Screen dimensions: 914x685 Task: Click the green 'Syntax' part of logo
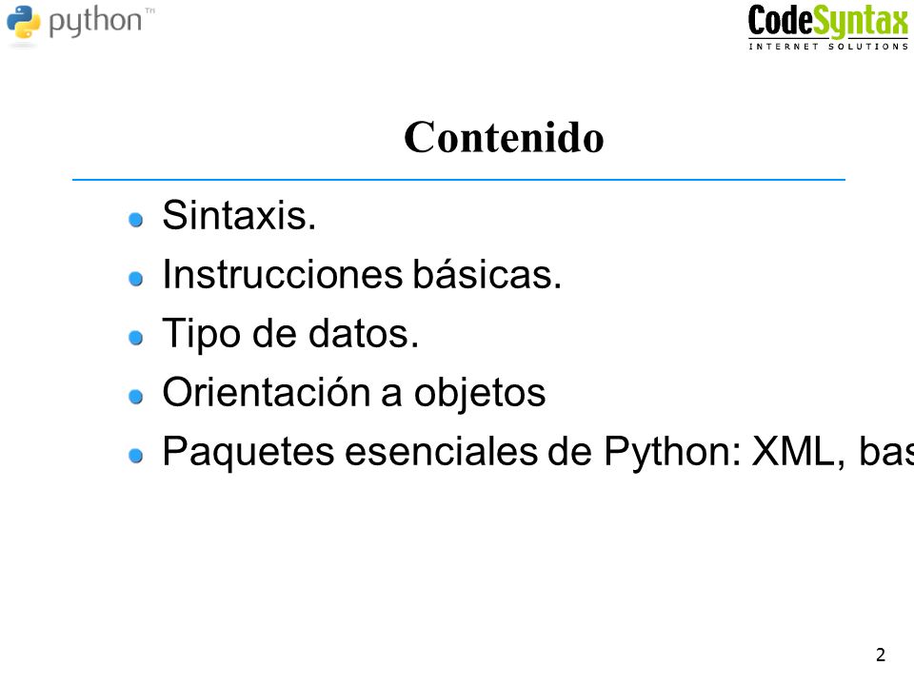[861, 22]
